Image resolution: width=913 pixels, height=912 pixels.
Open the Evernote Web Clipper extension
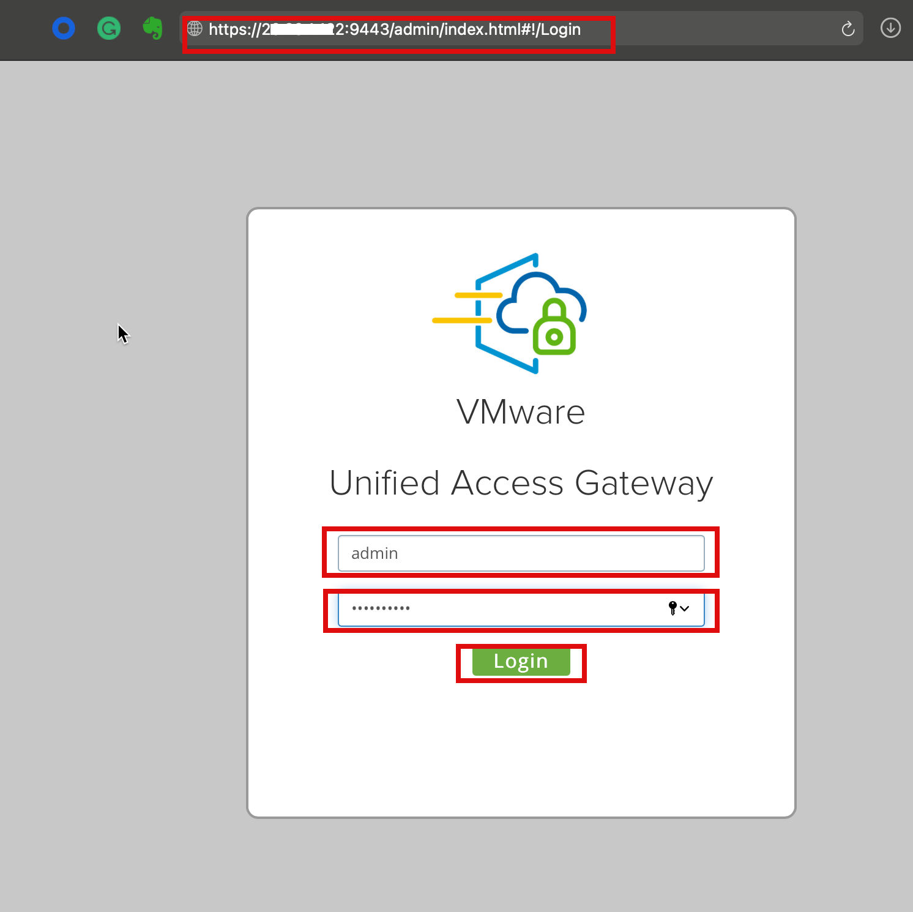click(152, 29)
